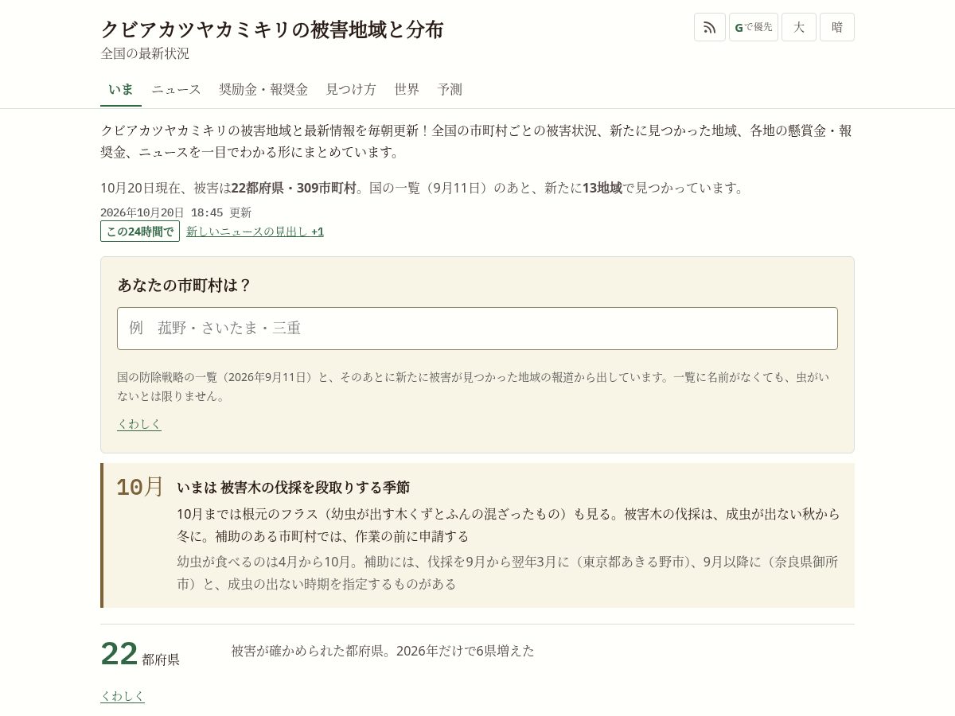Click the この24時間で badge
Image resolution: width=955 pixels, height=716 pixels.
coord(140,232)
